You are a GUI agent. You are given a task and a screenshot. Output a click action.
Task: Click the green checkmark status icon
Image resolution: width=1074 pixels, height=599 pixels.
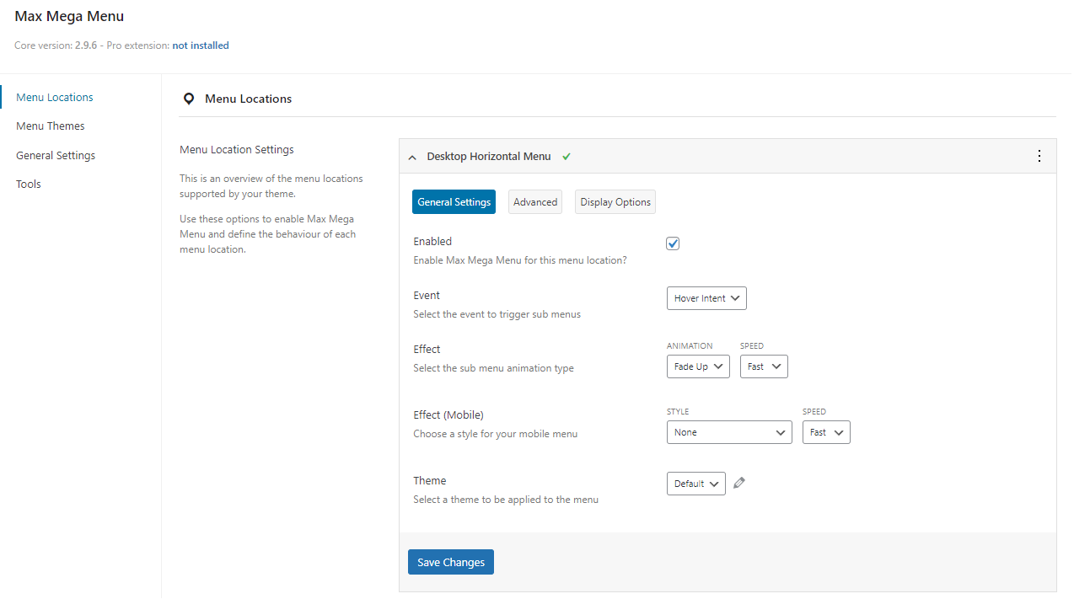click(x=567, y=156)
